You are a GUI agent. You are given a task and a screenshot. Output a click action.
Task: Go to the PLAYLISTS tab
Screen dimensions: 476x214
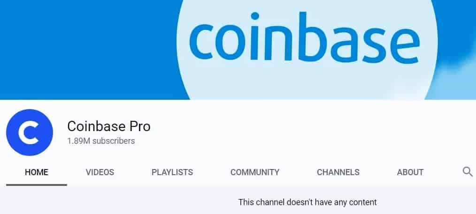[172, 172]
